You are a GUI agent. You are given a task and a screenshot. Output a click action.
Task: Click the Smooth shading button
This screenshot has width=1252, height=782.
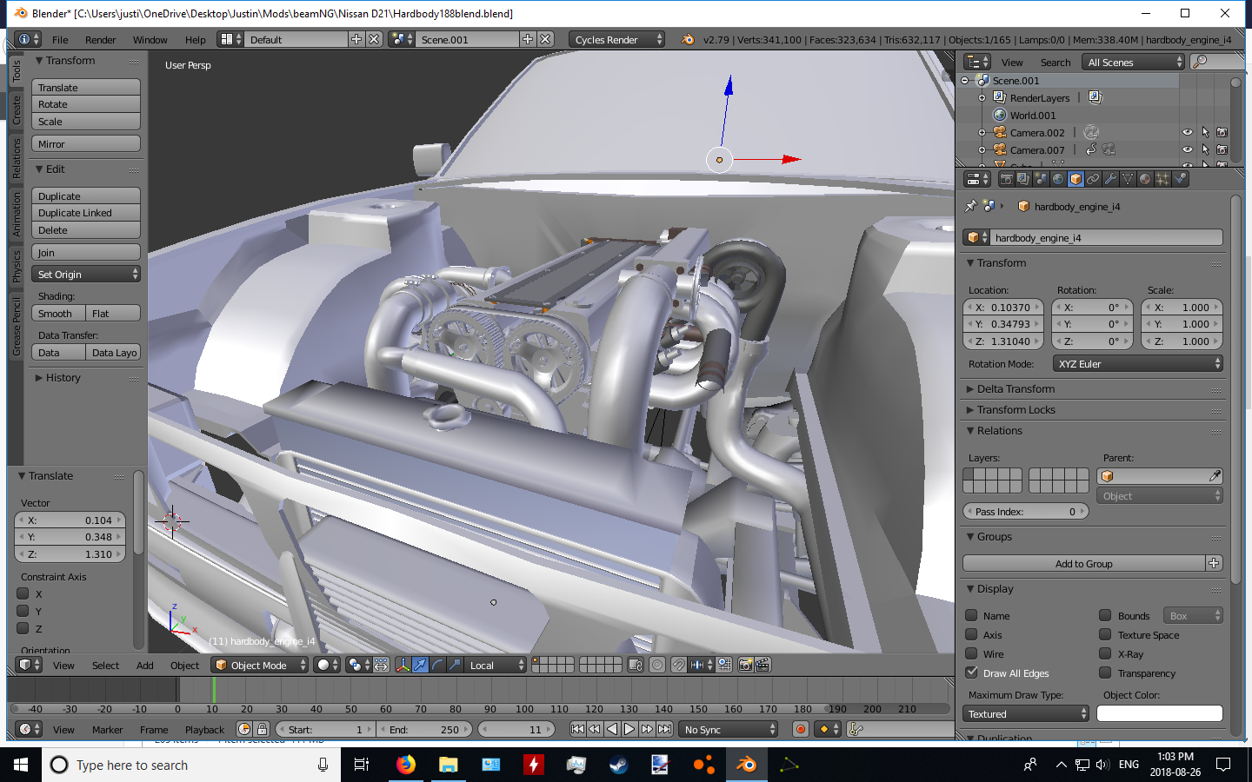[x=58, y=313]
